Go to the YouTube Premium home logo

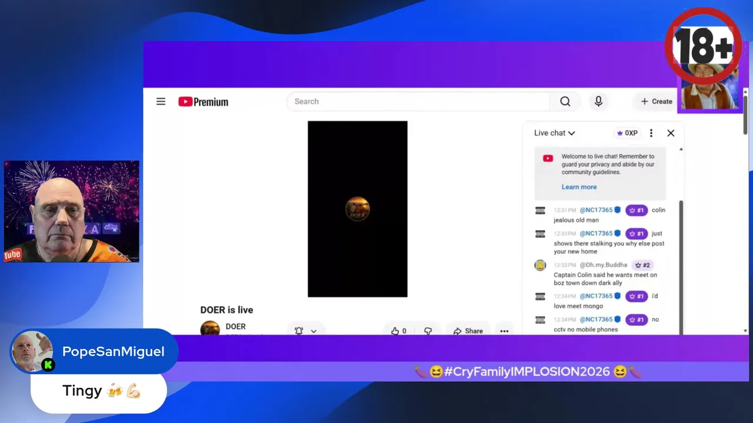[204, 102]
